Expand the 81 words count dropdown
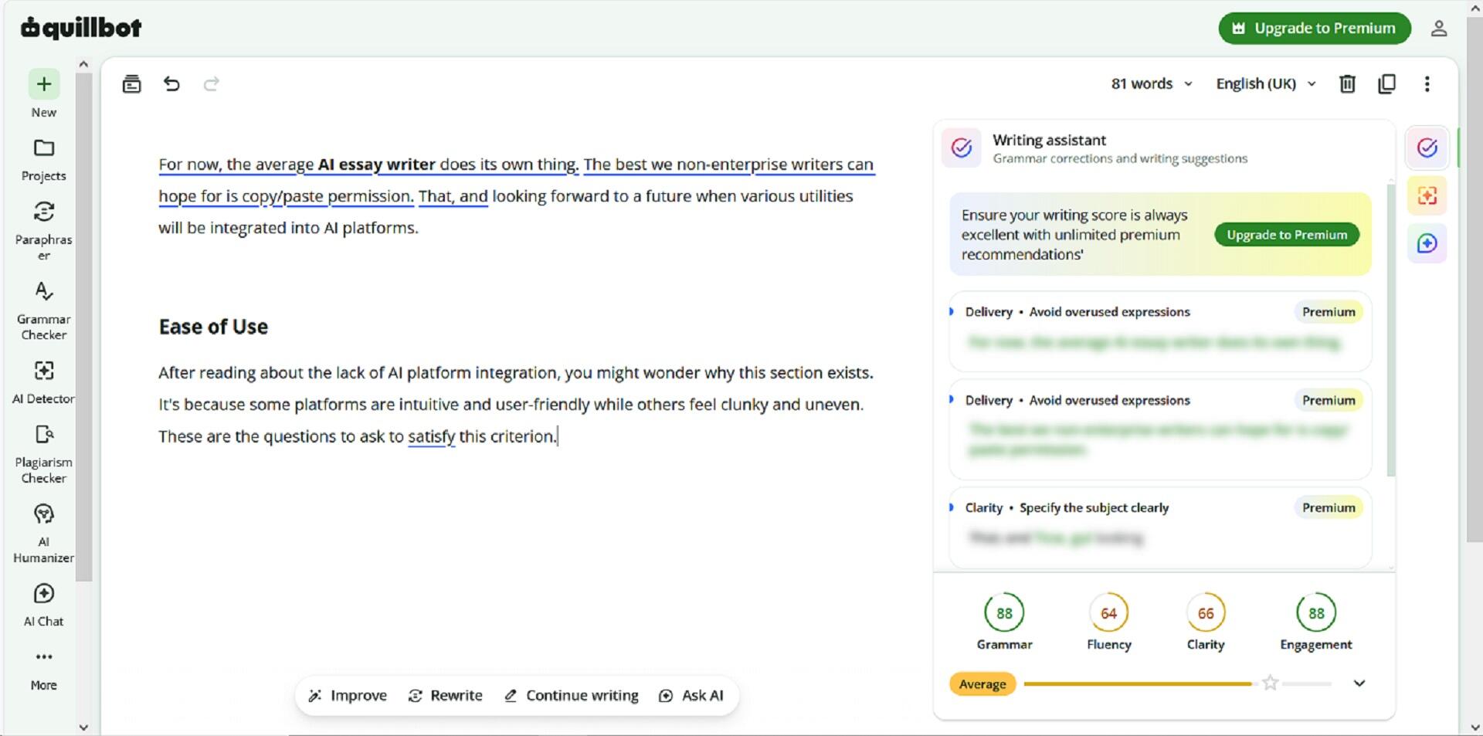The width and height of the screenshot is (1483, 736). [1152, 83]
